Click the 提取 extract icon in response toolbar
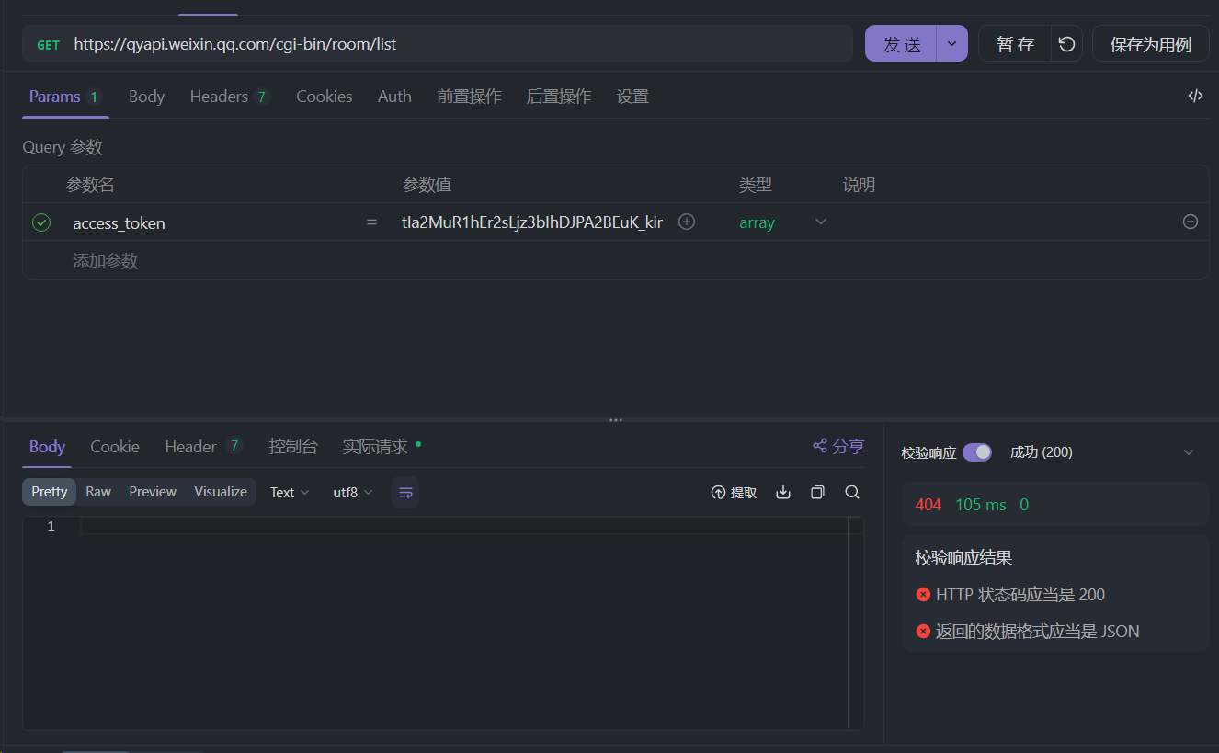Screen dimensions: 1219x753 734,492
